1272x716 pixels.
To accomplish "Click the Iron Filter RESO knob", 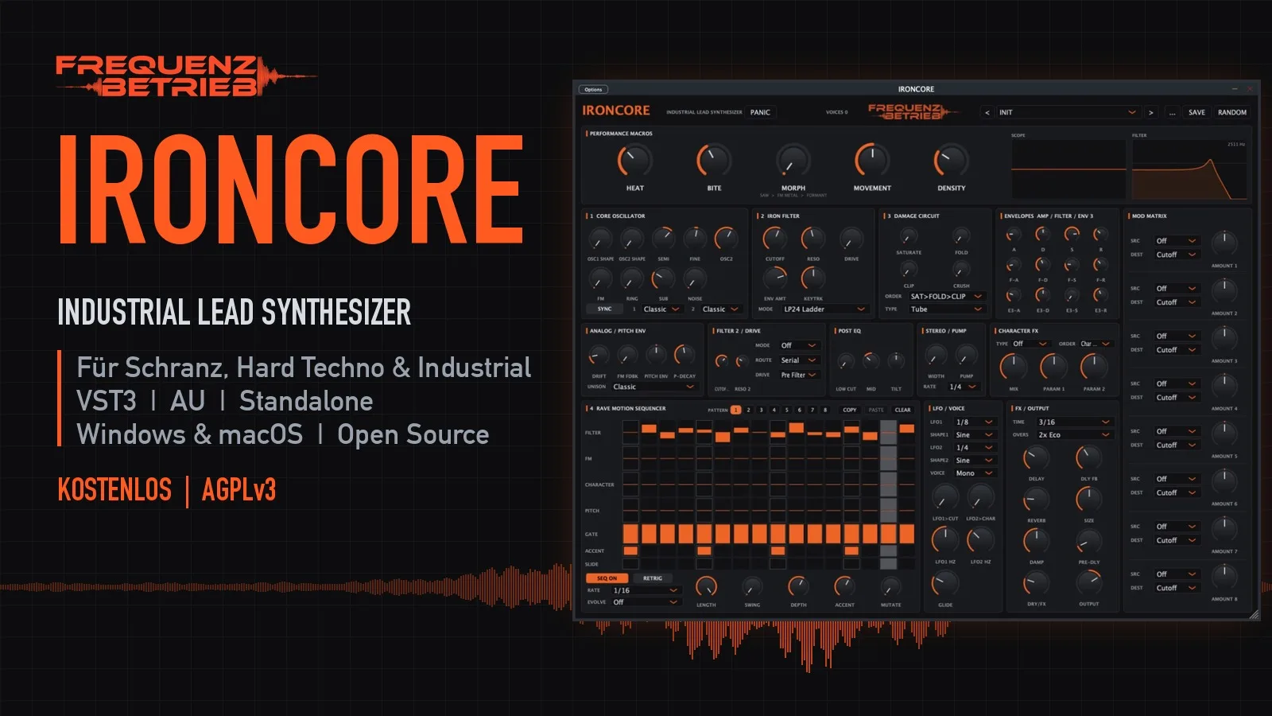I will coord(812,239).
